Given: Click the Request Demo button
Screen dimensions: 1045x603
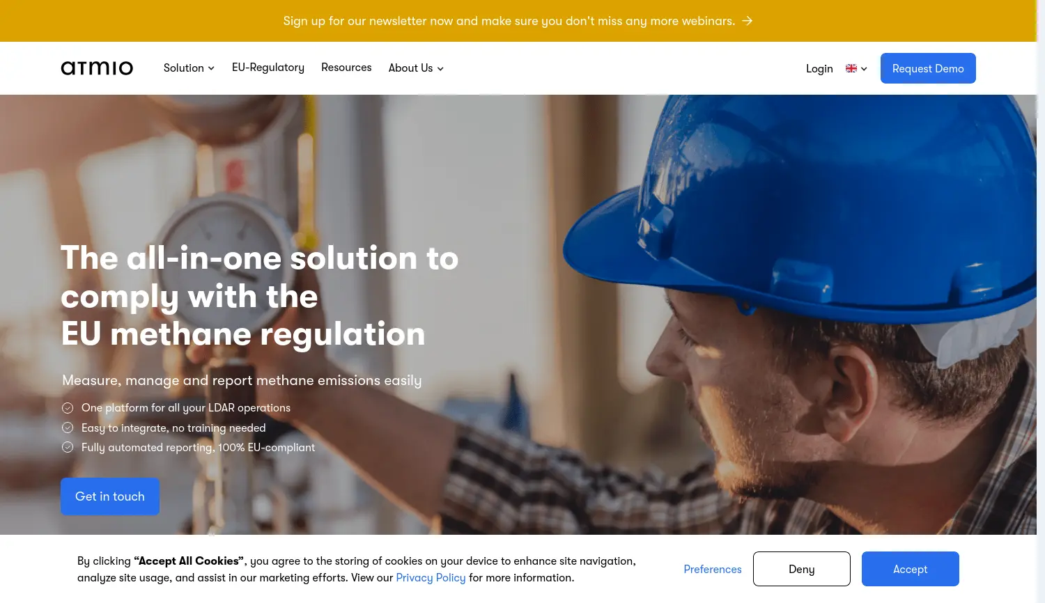Looking at the screenshot, I should pos(928,68).
